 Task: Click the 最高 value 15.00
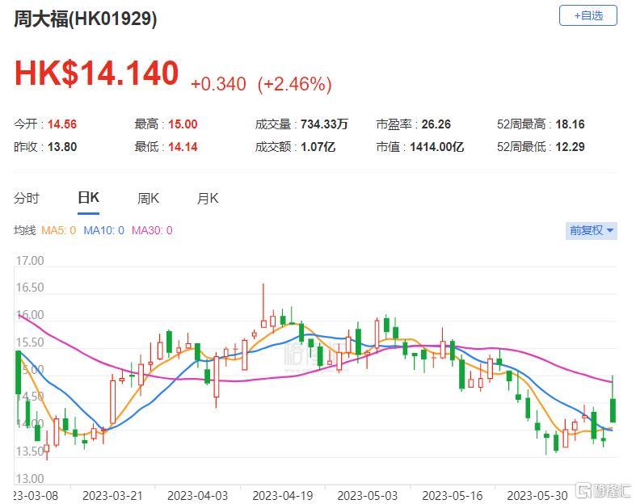(x=183, y=124)
